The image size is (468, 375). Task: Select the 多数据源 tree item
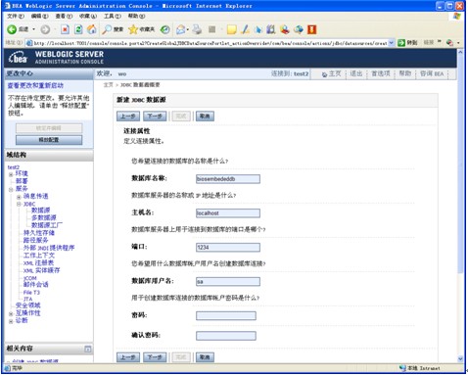coord(44,217)
